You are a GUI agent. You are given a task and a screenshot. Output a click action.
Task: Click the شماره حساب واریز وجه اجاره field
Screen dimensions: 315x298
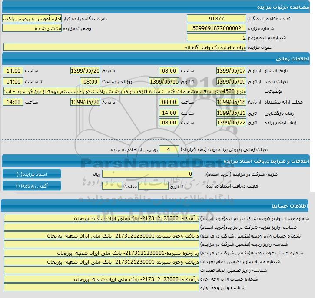[x=102, y=279]
